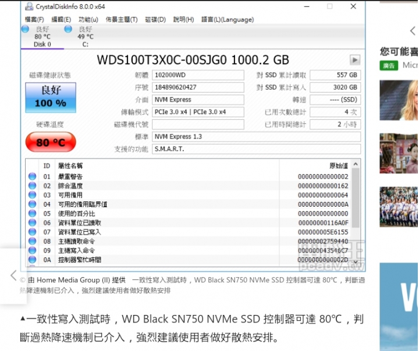This screenshot has height=351, width=419.
Task: Open the 功能(u) menu
Action: point(88,20)
